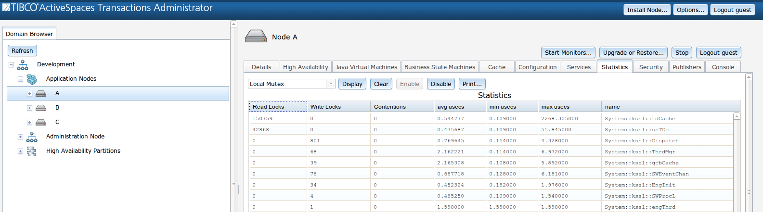The height and width of the screenshot is (212, 763).
Task: Click the 150759 Read Locks cell
Action: point(278,118)
